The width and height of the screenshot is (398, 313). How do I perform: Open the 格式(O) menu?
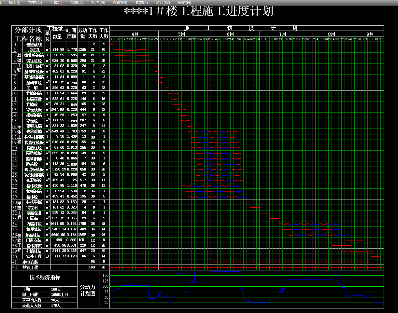35,3
